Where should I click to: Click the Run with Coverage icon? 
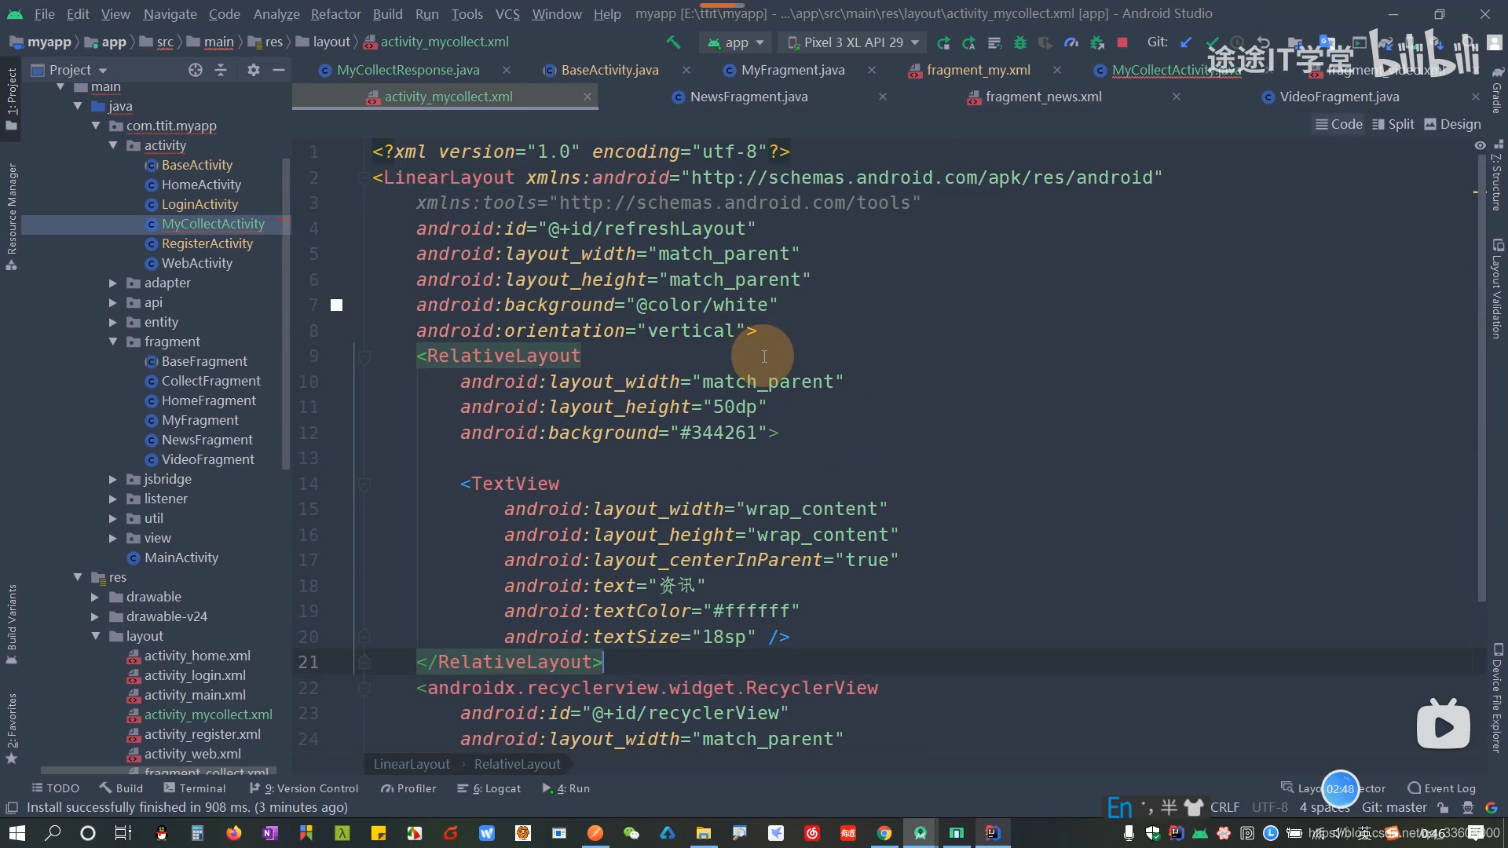(1045, 42)
